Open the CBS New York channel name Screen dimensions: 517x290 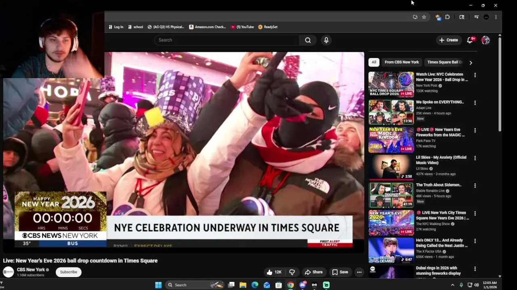point(31,270)
